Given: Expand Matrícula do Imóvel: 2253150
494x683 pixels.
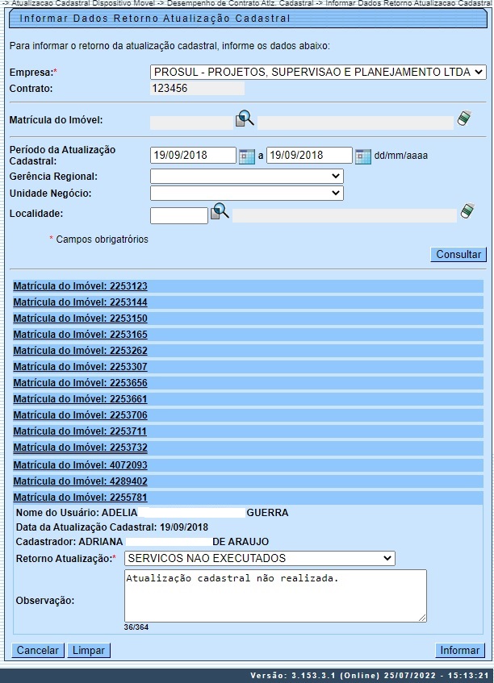Looking at the screenshot, I should pos(80,319).
